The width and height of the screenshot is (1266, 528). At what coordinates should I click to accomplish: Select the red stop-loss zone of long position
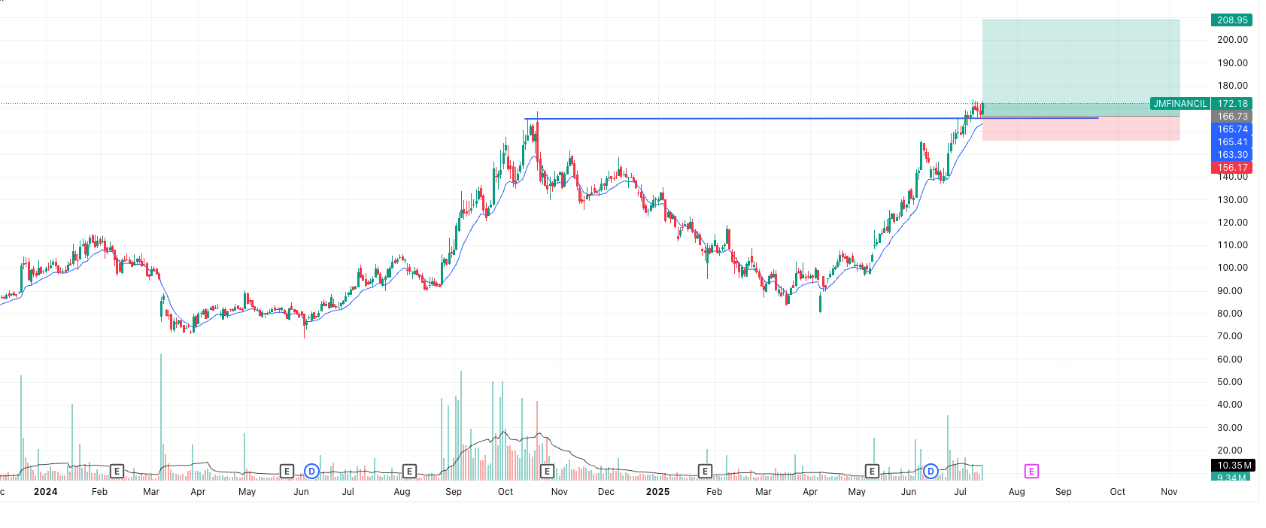coord(1081,129)
